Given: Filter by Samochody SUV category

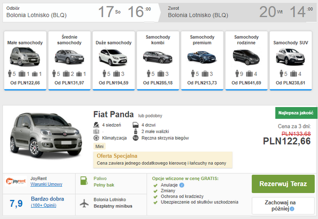Looking at the screenshot, I should [x=291, y=61].
